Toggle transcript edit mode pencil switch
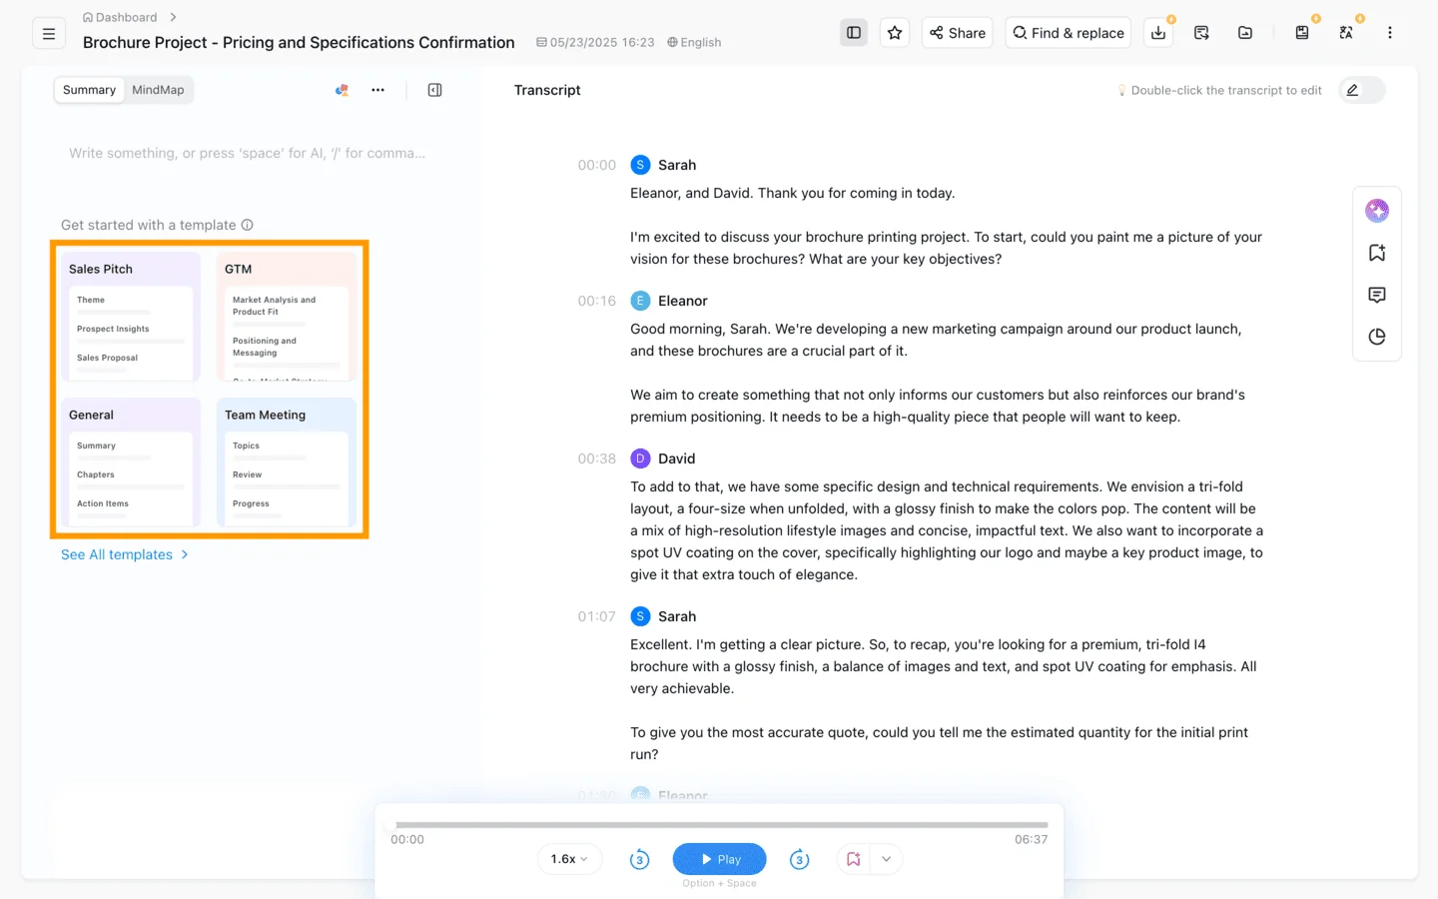1438x899 pixels. [x=1362, y=90]
